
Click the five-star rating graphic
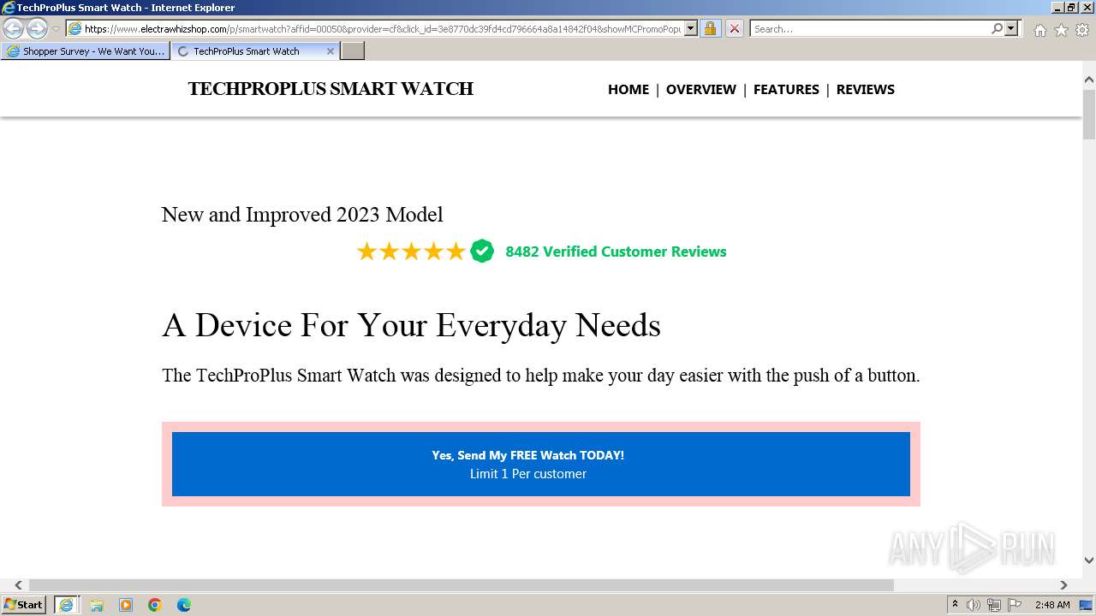[411, 252]
